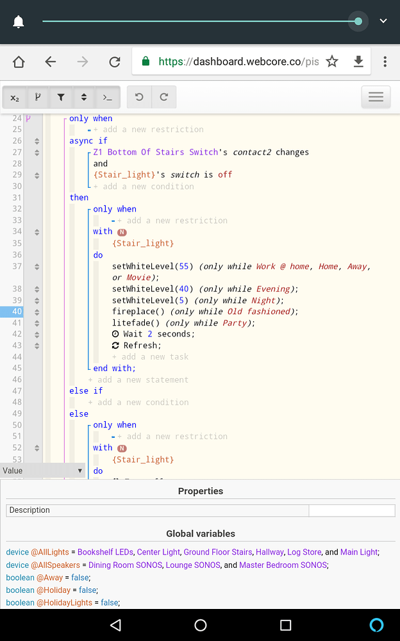The width and height of the screenshot is (400, 641).
Task: Tap the Alexa ring icon in navigation bar
Action: 376,624
